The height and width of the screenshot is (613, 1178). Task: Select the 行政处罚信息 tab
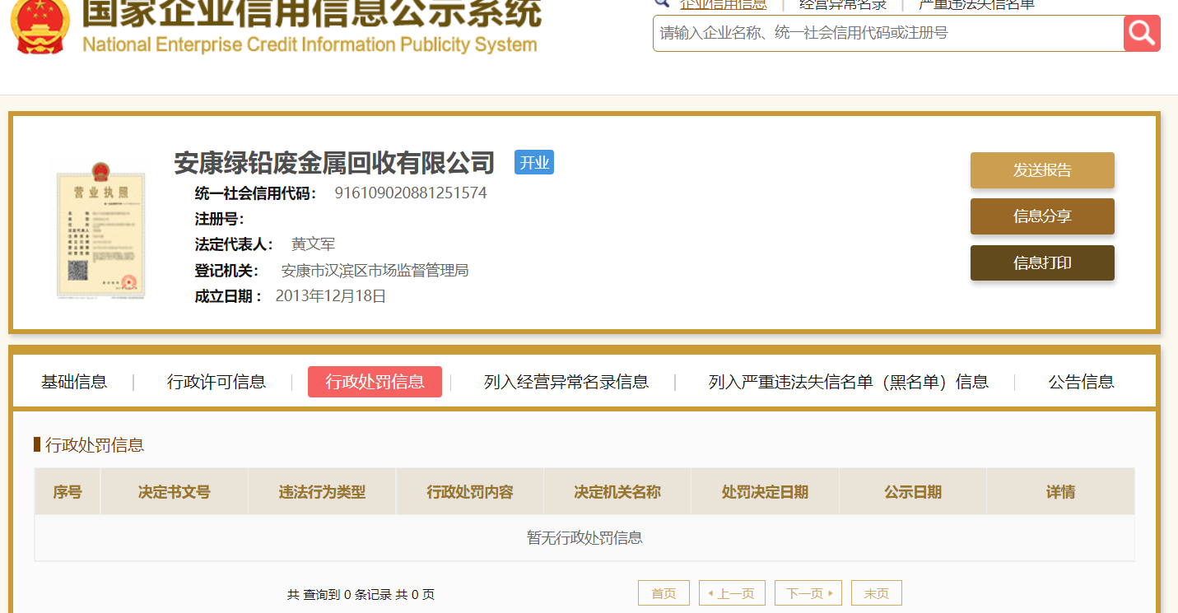(x=375, y=382)
